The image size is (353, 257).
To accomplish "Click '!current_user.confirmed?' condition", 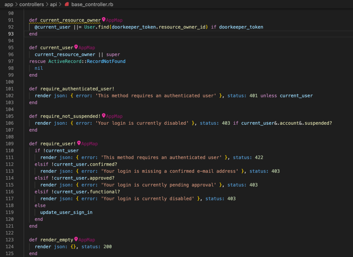I will pyautogui.click(x=84, y=164).
